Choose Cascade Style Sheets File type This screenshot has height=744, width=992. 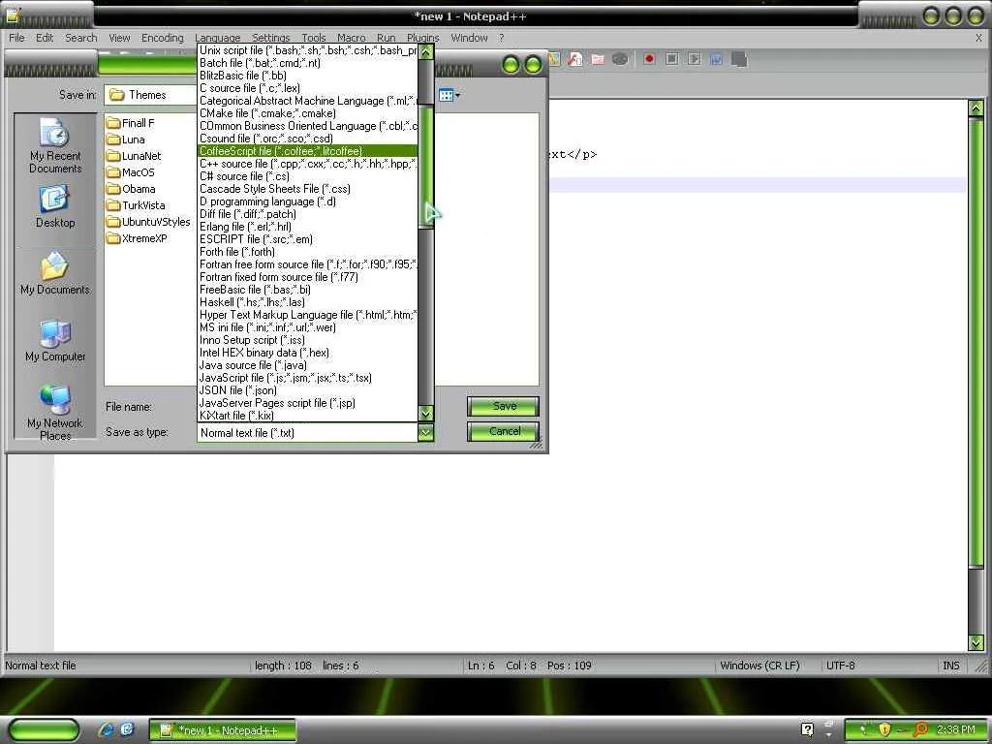tap(307, 189)
